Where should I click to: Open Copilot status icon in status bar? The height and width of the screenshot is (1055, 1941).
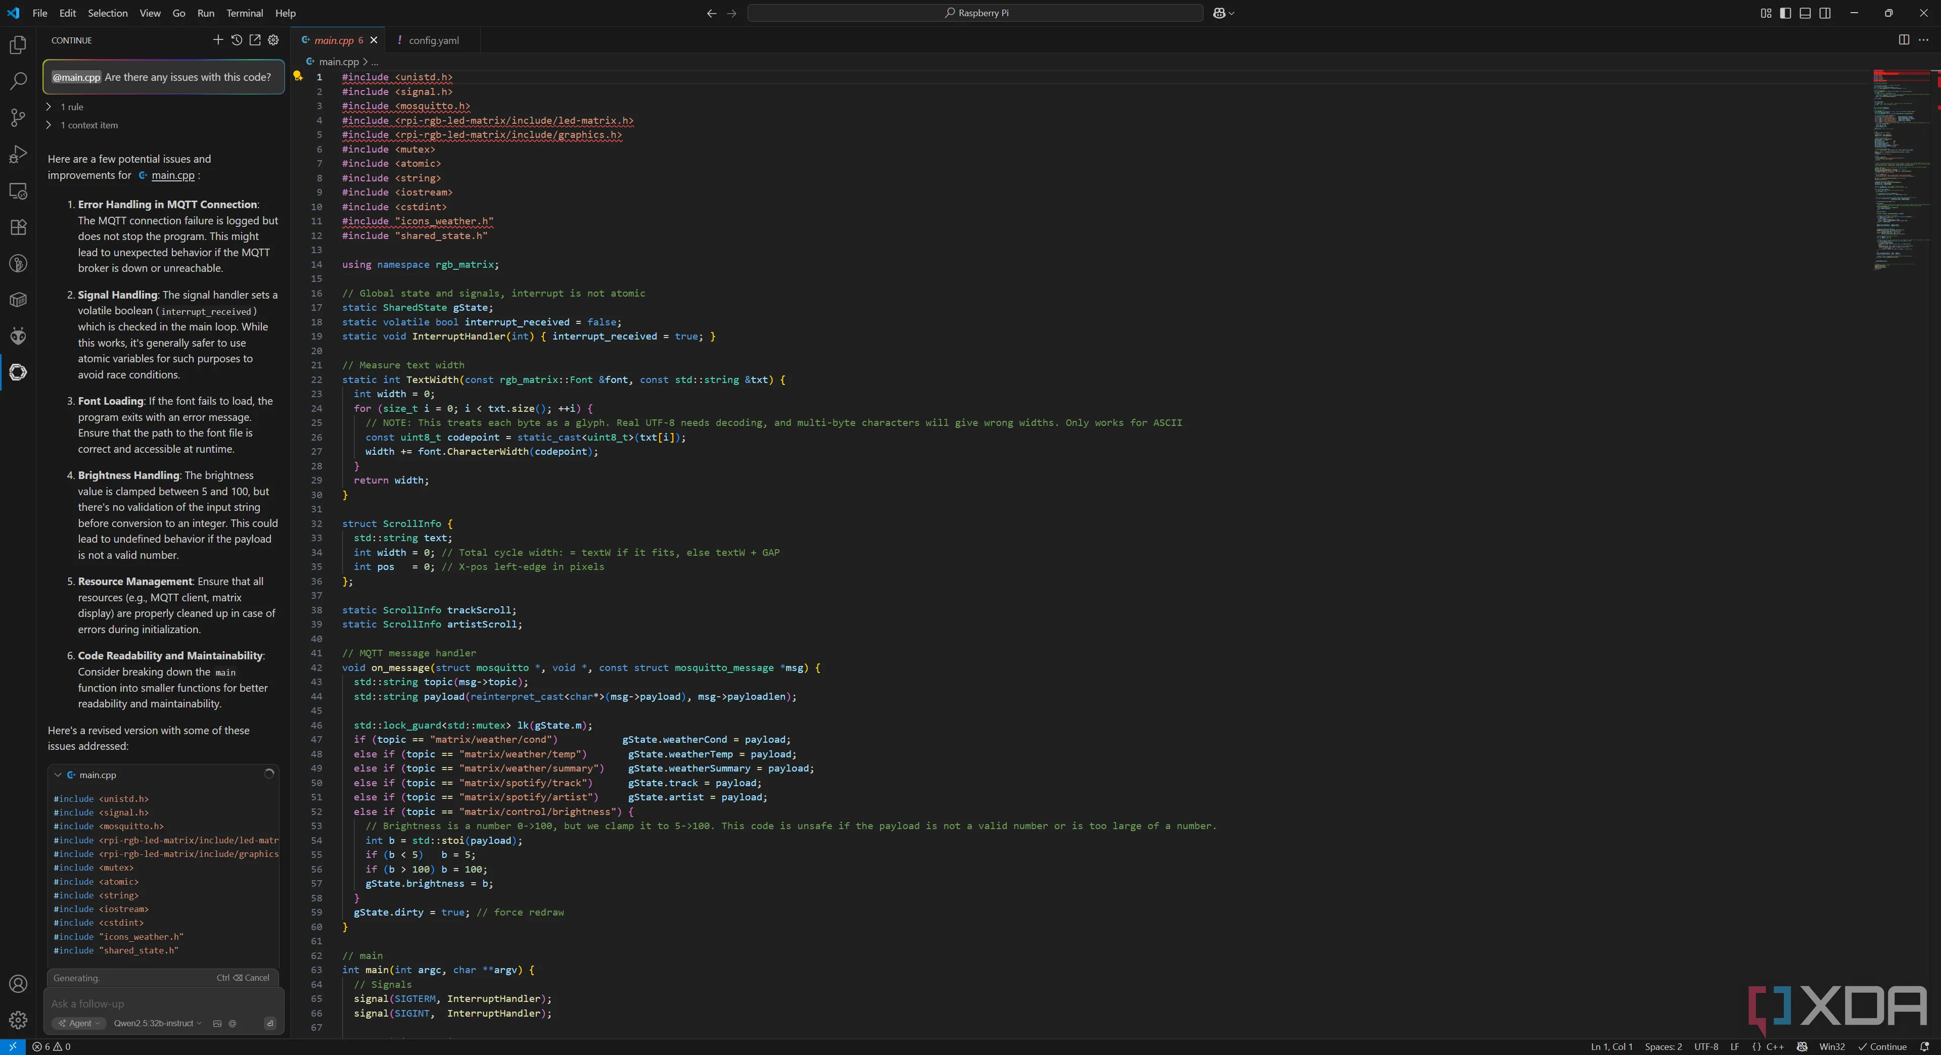click(x=1801, y=1047)
